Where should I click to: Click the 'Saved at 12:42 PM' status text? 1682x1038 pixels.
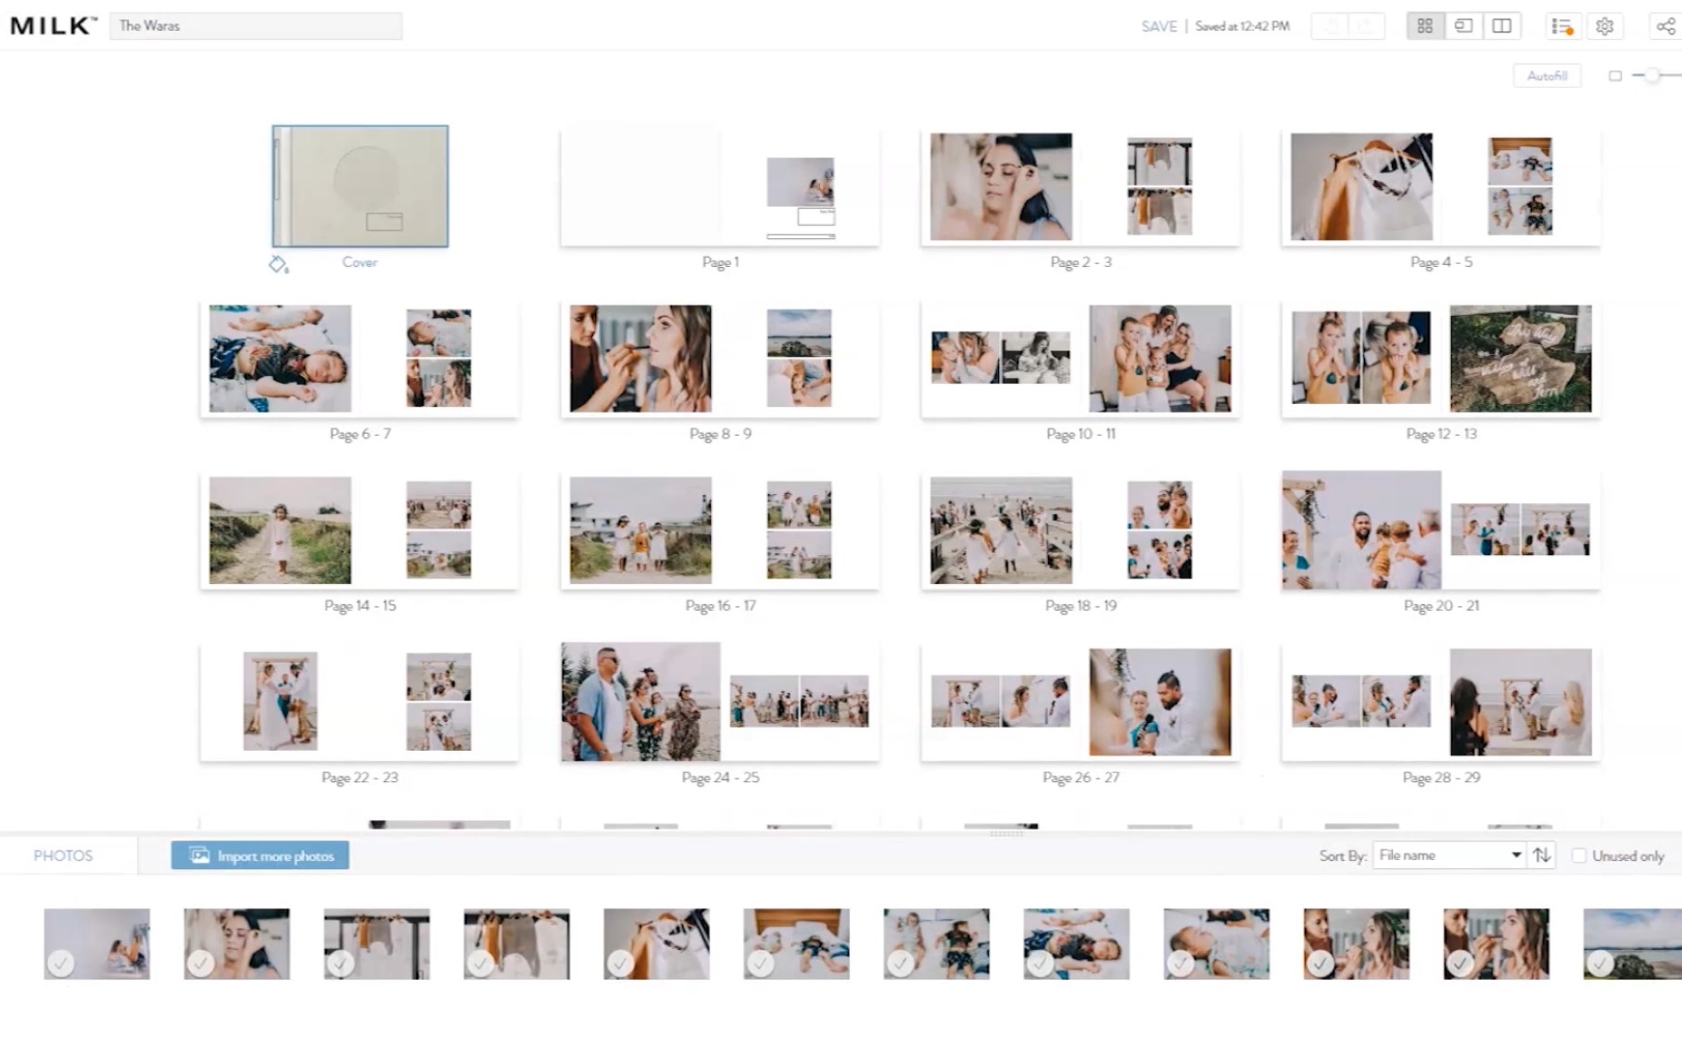[x=1242, y=26]
